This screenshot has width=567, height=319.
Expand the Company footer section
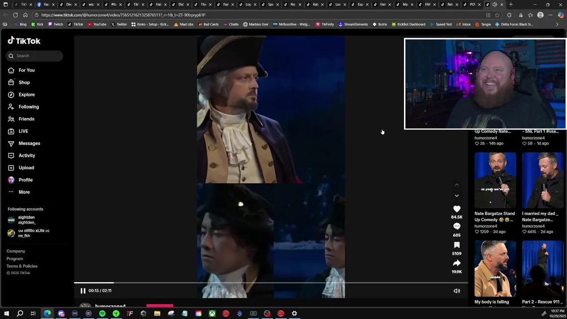point(16,251)
